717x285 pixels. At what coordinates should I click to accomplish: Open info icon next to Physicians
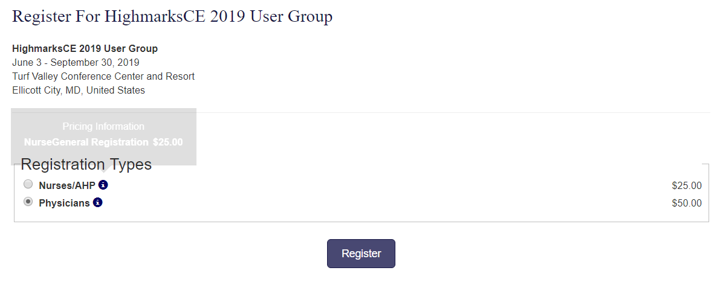(97, 202)
